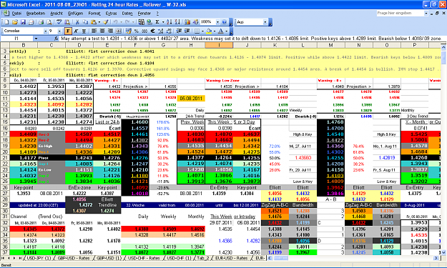Open the Consolas font name dropdown
The image size is (447, 268).
point(45,31)
